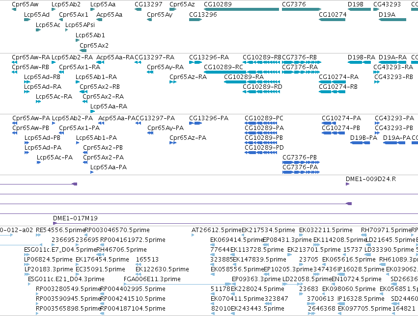The image size is (418, 316).
Task: Click the EK032211.5prime EST label
Action: 326,230
